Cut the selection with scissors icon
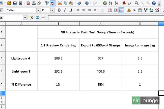The width and height of the screenshot is (164, 109). click(x=60, y=3)
